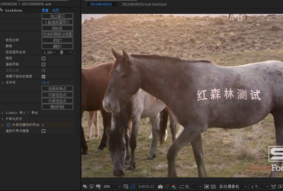
Task: Toggle the pixel aspect ratio correction icon
Action: (274, 186)
